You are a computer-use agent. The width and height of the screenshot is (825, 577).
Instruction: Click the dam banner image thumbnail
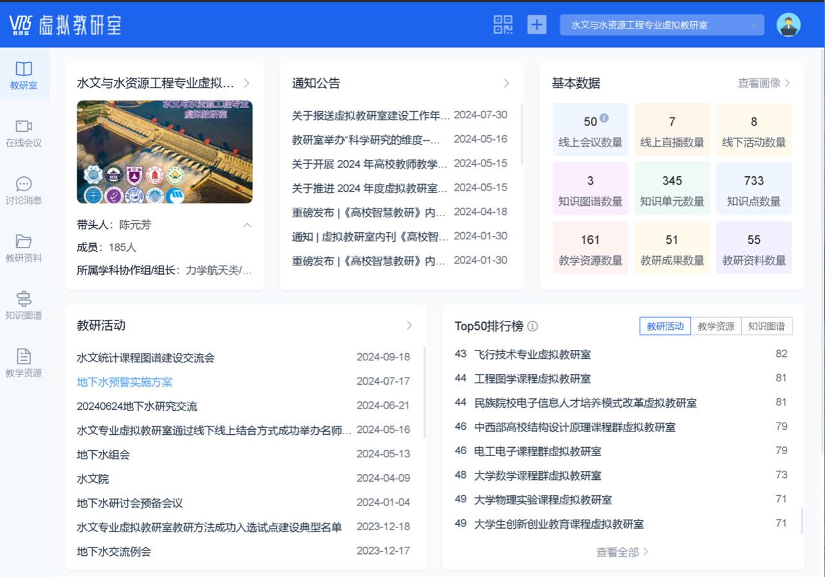[165, 152]
